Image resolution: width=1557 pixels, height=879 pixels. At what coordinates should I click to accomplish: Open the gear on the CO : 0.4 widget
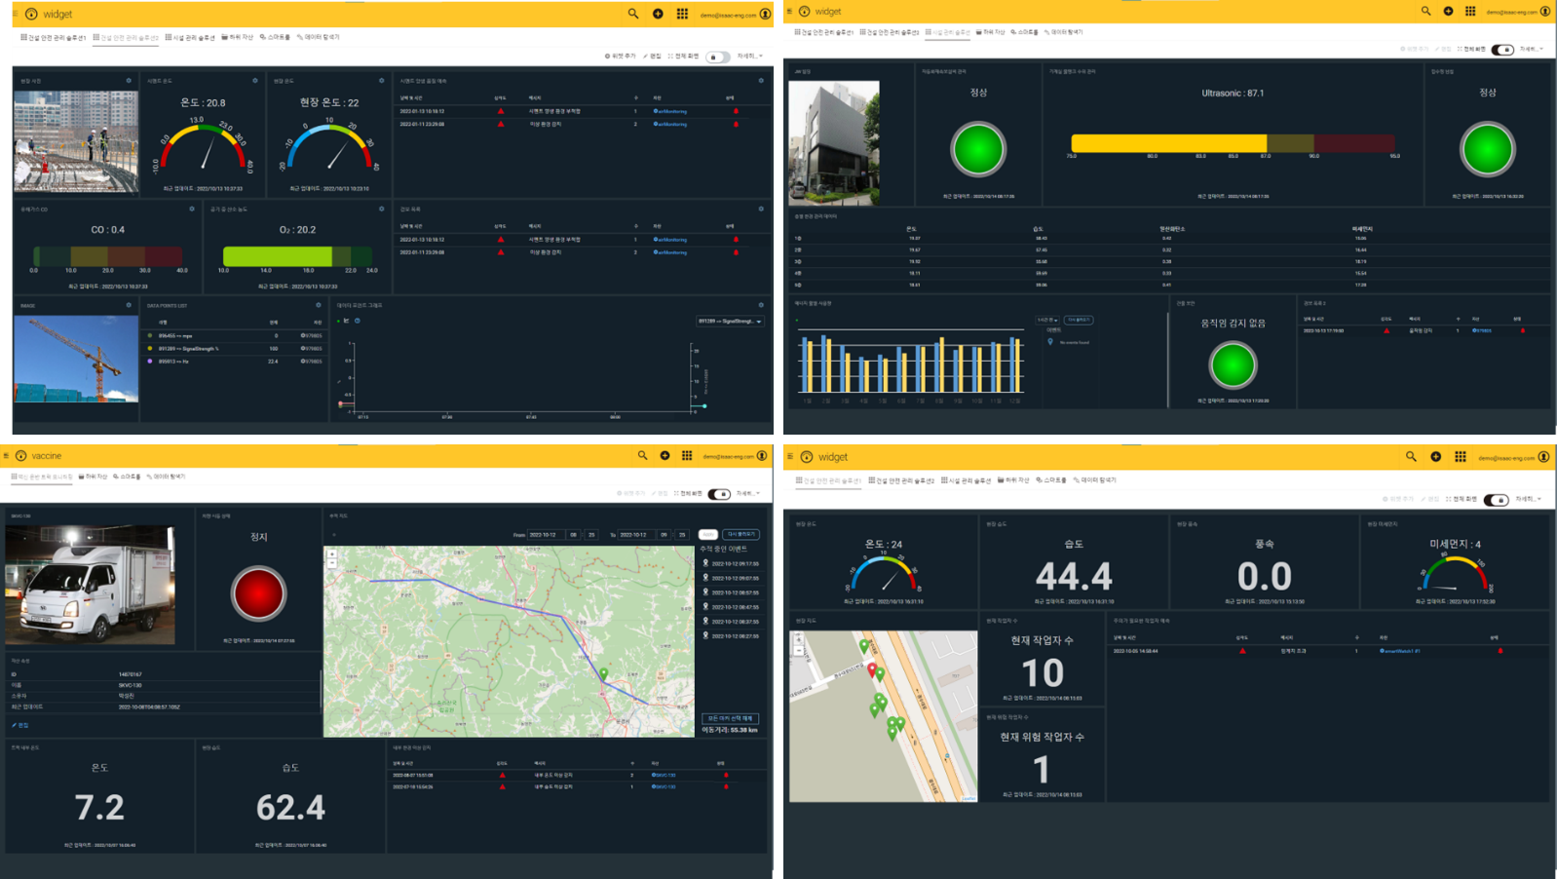[191, 209]
